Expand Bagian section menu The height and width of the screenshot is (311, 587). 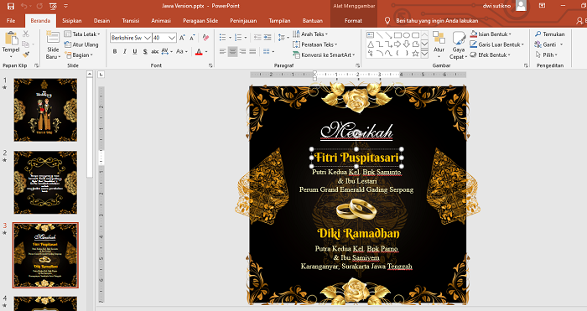click(x=79, y=55)
